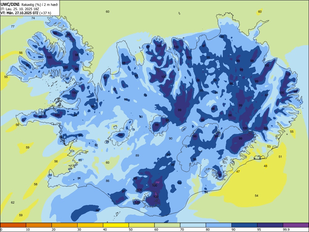Select the map value 85
Screen dimensions: 309x232
(x=80, y=160)
